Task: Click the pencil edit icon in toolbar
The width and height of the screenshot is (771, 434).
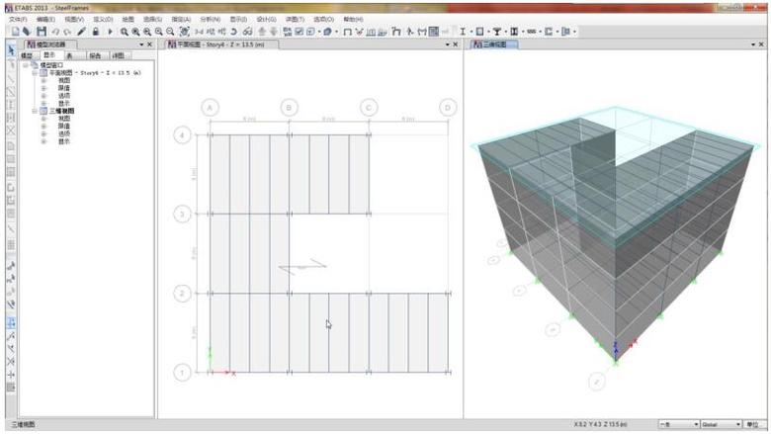Action: click(x=82, y=32)
